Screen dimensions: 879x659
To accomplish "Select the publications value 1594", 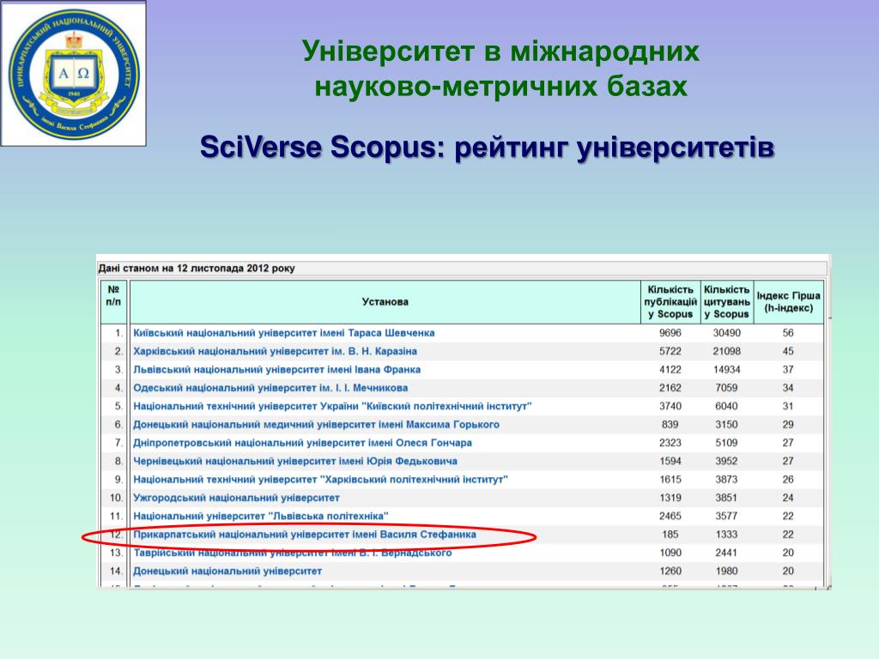I will click(670, 461).
